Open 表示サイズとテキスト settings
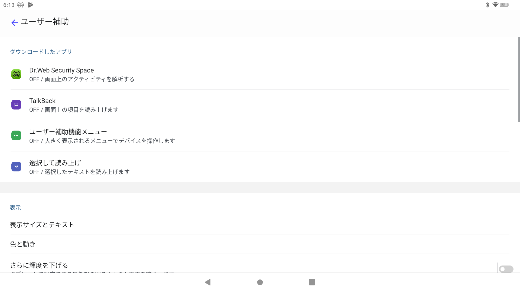520x292 pixels. 260,225
